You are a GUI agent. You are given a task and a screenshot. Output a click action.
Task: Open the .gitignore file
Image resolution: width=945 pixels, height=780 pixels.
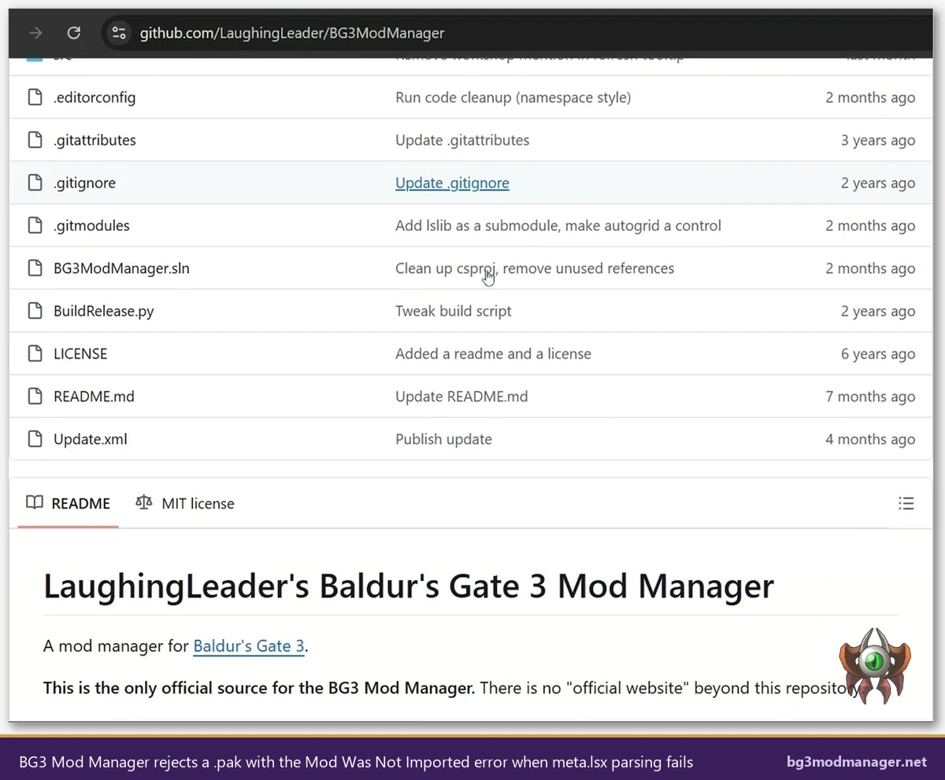pyautogui.click(x=84, y=183)
